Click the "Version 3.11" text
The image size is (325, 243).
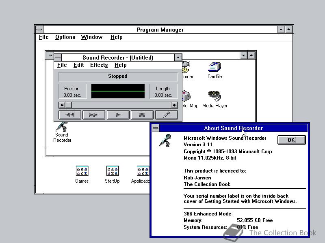(198, 145)
